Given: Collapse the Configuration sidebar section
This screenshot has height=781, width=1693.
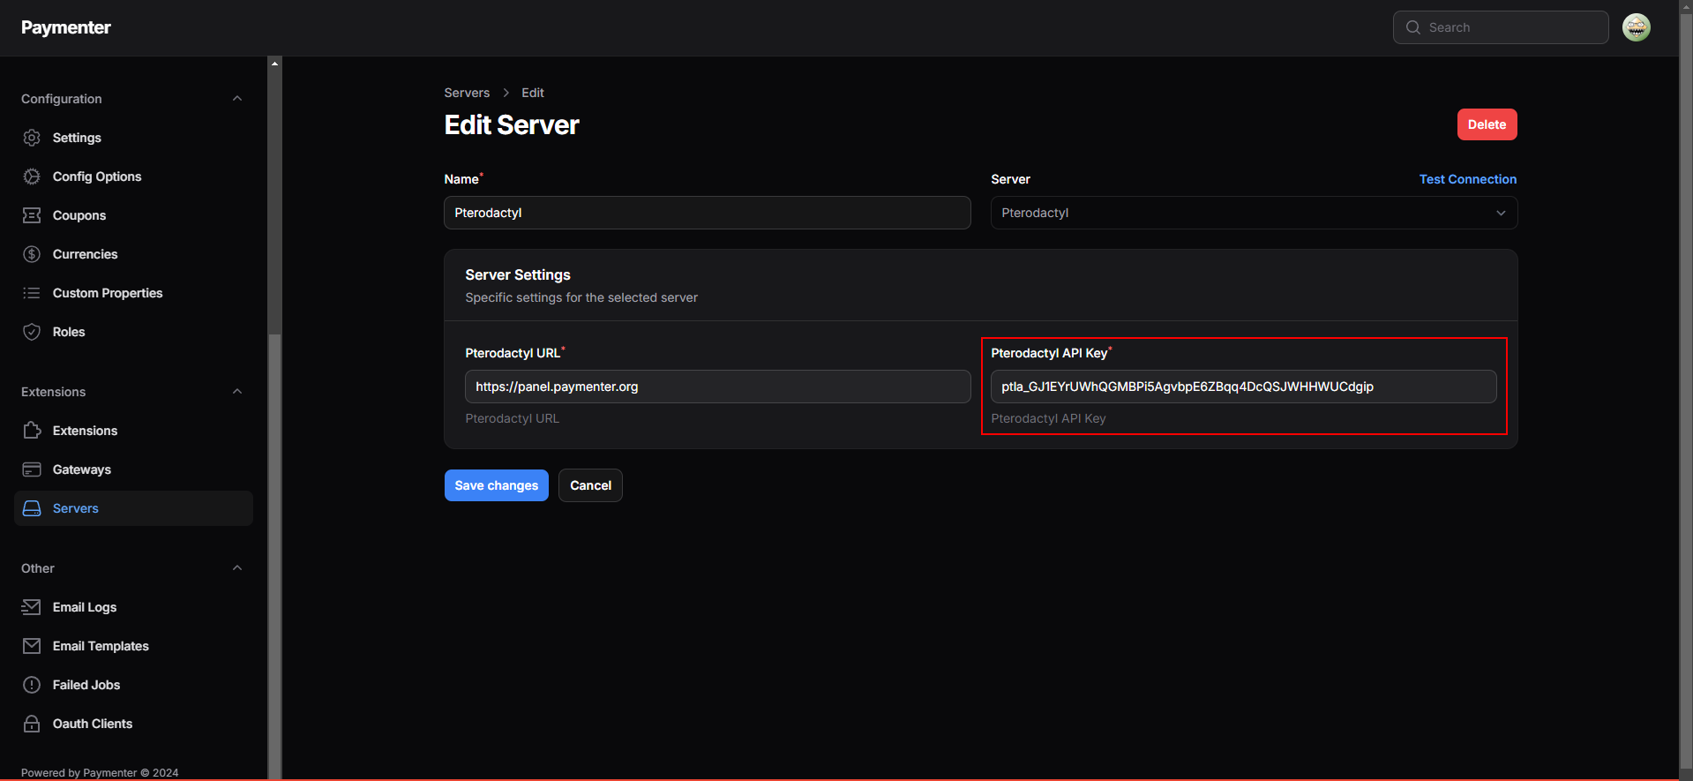Looking at the screenshot, I should [236, 99].
